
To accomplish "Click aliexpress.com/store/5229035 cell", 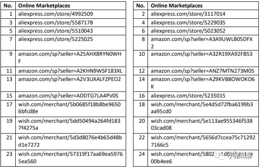I will [x=188, y=23].
